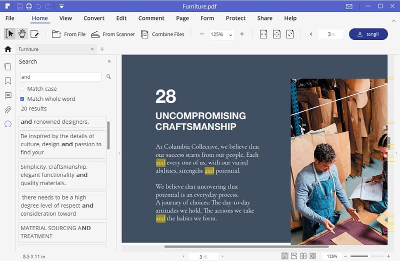Click the toolbar page number field
The height and width of the screenshot is (261, 400).
pos(331,34)
